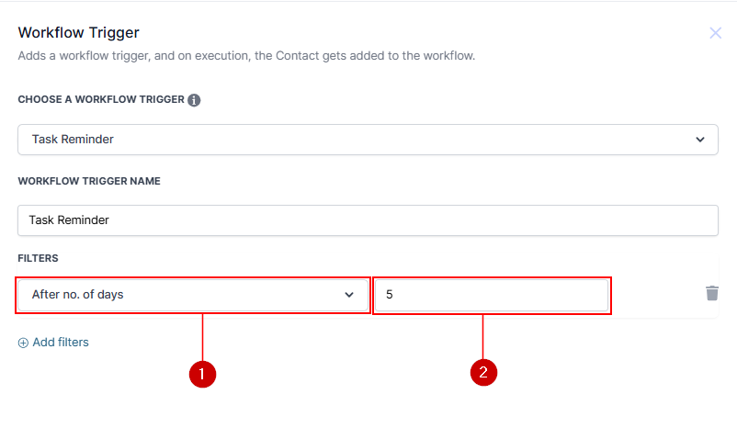
Task: Focus the Workflow Trigger Name input field
Action: pyautogui.click(x=368, y=220)
